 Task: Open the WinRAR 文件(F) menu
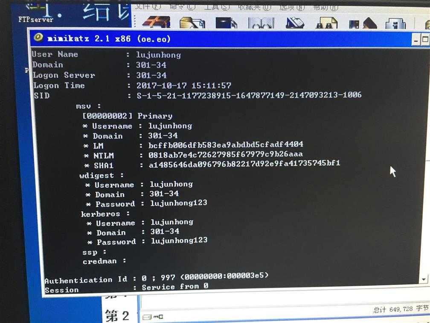point(148,6)
